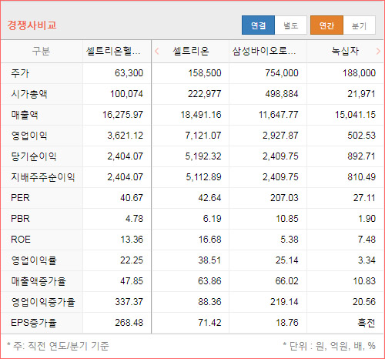Click revenue growth value 66.02
The width and height of the screenshot is (385, 359).
click(x=287, y=281)
